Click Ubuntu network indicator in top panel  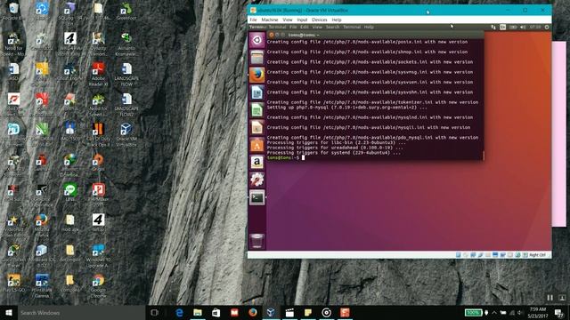493,27
